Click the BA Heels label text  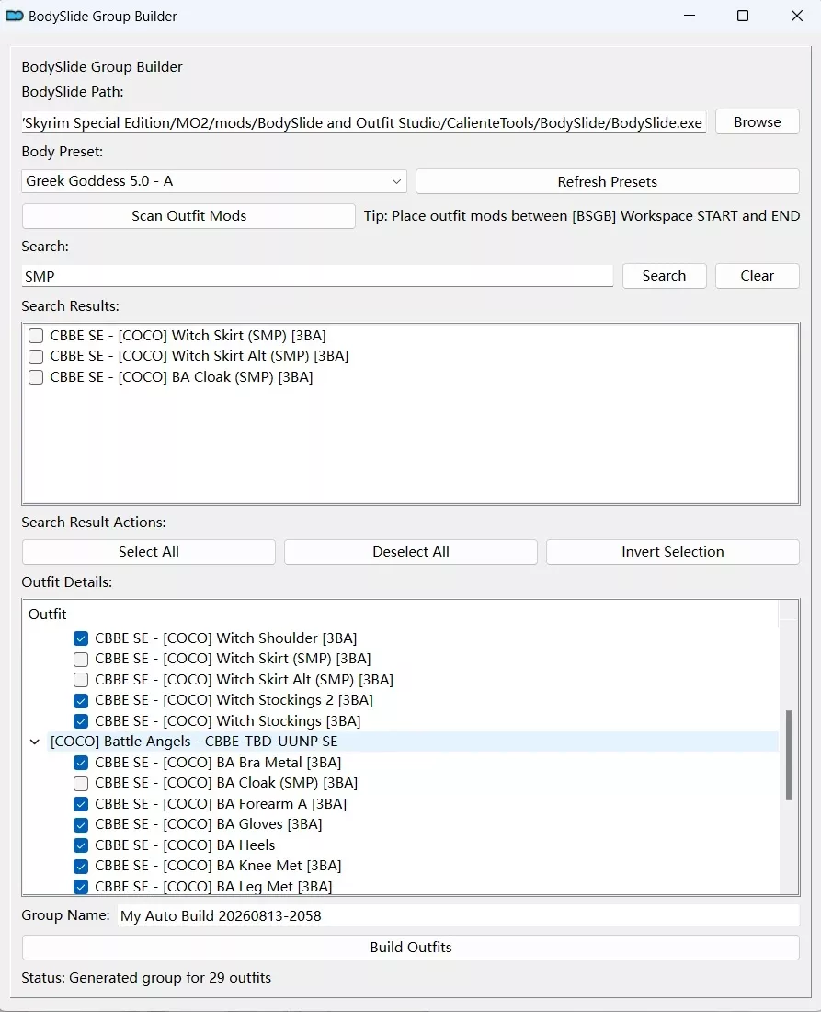(x=185, y=845)
